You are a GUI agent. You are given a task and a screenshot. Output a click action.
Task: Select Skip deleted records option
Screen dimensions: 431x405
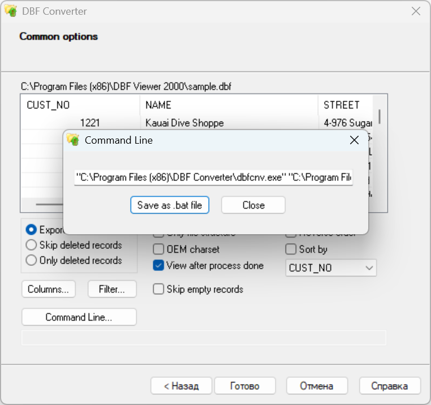tap(32, 245)
